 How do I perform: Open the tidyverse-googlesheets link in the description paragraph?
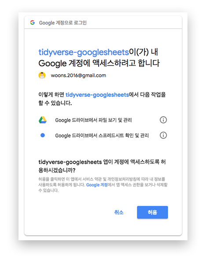click(x=97, y=95)
